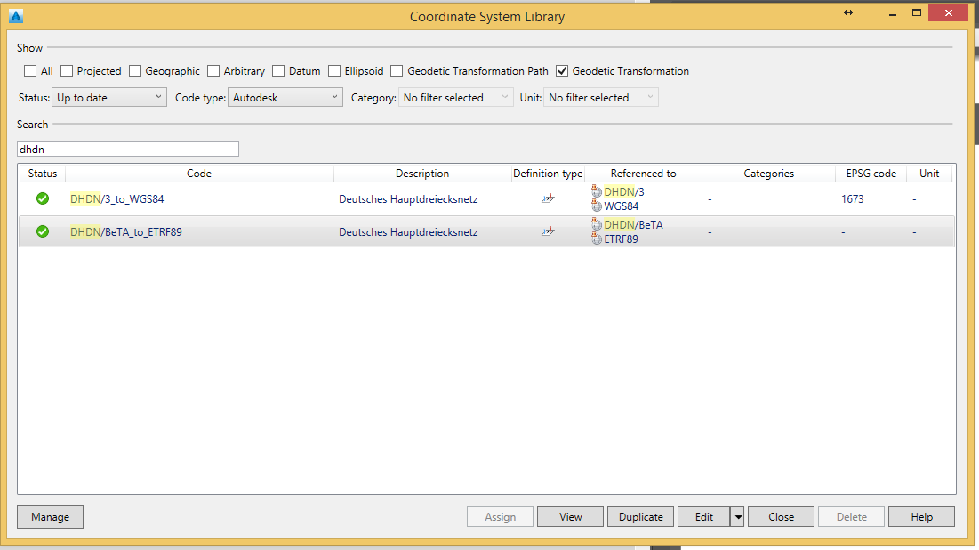Sort by the EPSG code column header
This screenshot has height=550, width=979.
point(871,174)
